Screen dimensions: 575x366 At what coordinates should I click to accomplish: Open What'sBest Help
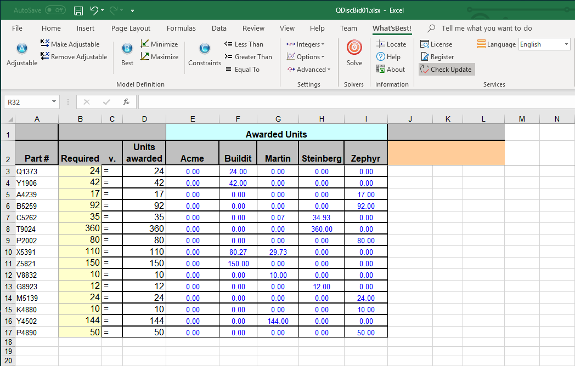tap(388, 57)
